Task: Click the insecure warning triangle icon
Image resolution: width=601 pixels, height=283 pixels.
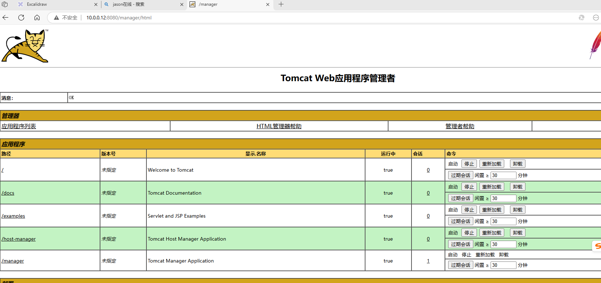Action: [56, 18]
